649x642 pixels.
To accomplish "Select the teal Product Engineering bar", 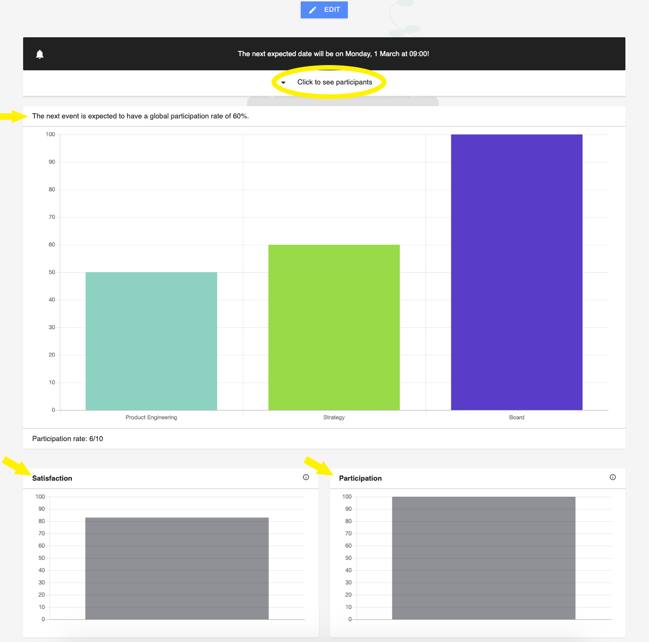I will click(151, 341).
